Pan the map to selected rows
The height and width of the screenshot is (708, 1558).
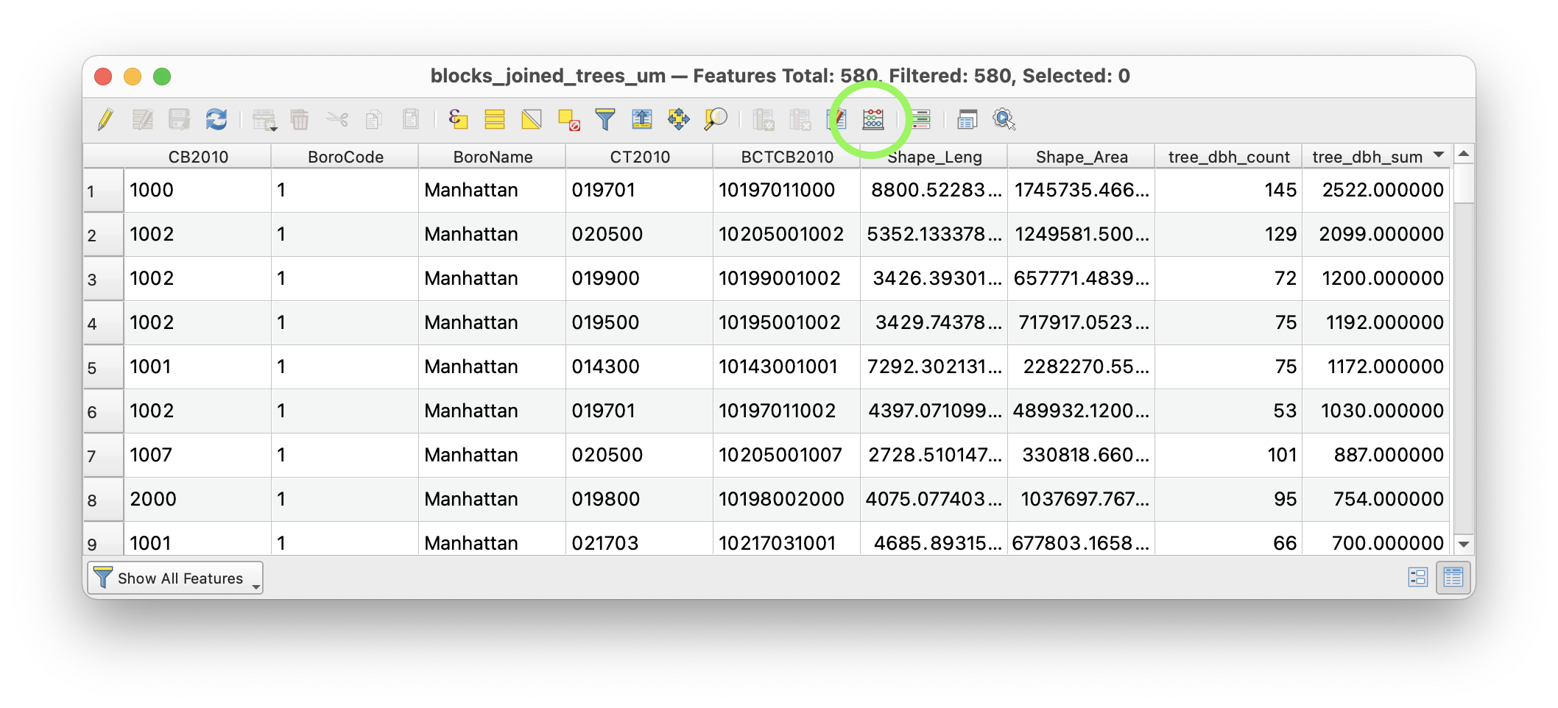(x=679, y=119)
